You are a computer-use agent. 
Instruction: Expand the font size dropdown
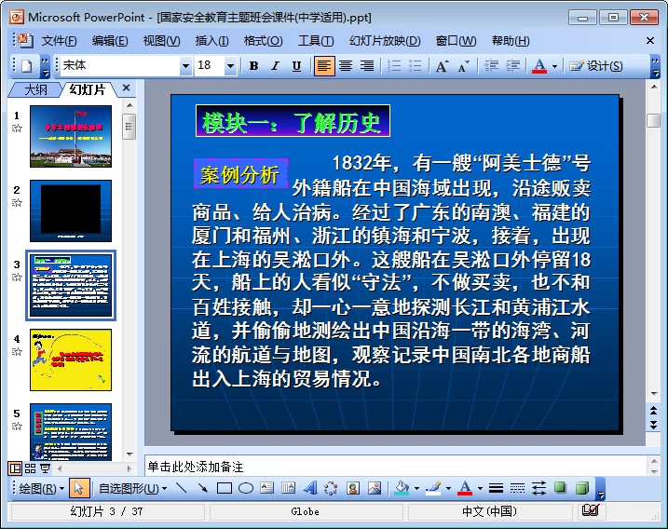(230, 66)
